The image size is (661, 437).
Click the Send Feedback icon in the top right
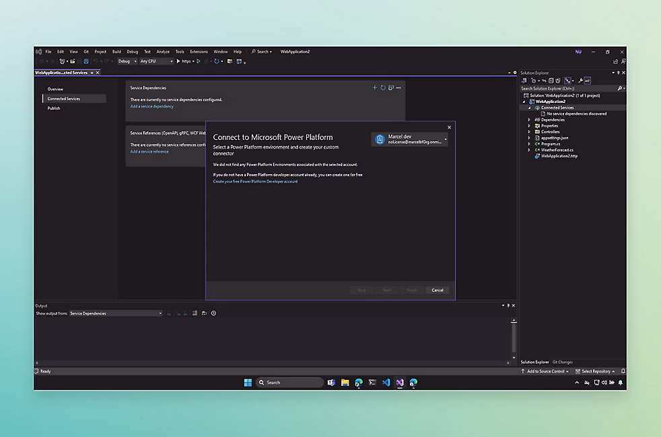tap(623, 61)
